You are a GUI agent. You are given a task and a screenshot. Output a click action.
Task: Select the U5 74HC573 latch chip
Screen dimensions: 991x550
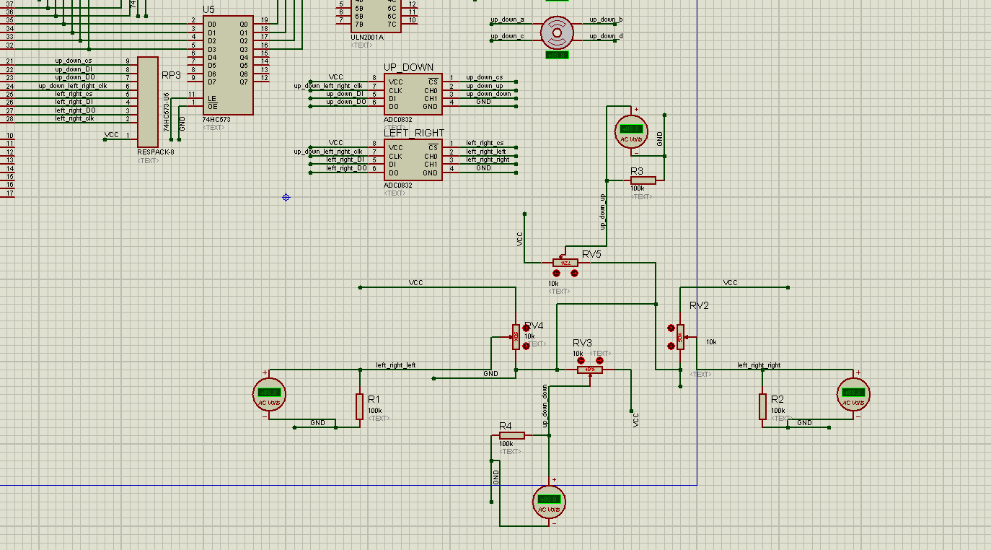(x=228, y=66)
